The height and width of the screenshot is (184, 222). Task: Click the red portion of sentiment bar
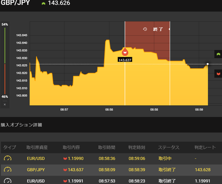point(5,79)
